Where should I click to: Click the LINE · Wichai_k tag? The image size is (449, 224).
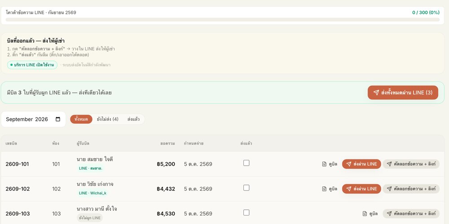(x=92, y=193)
